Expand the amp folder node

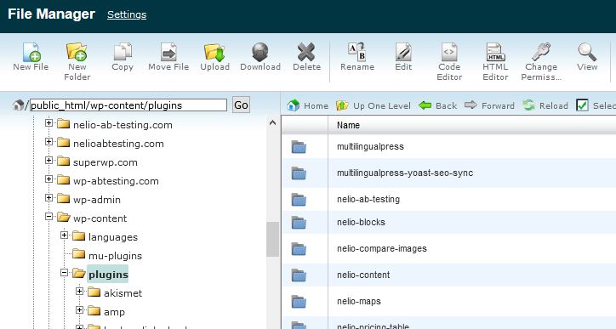coord(79,310)
